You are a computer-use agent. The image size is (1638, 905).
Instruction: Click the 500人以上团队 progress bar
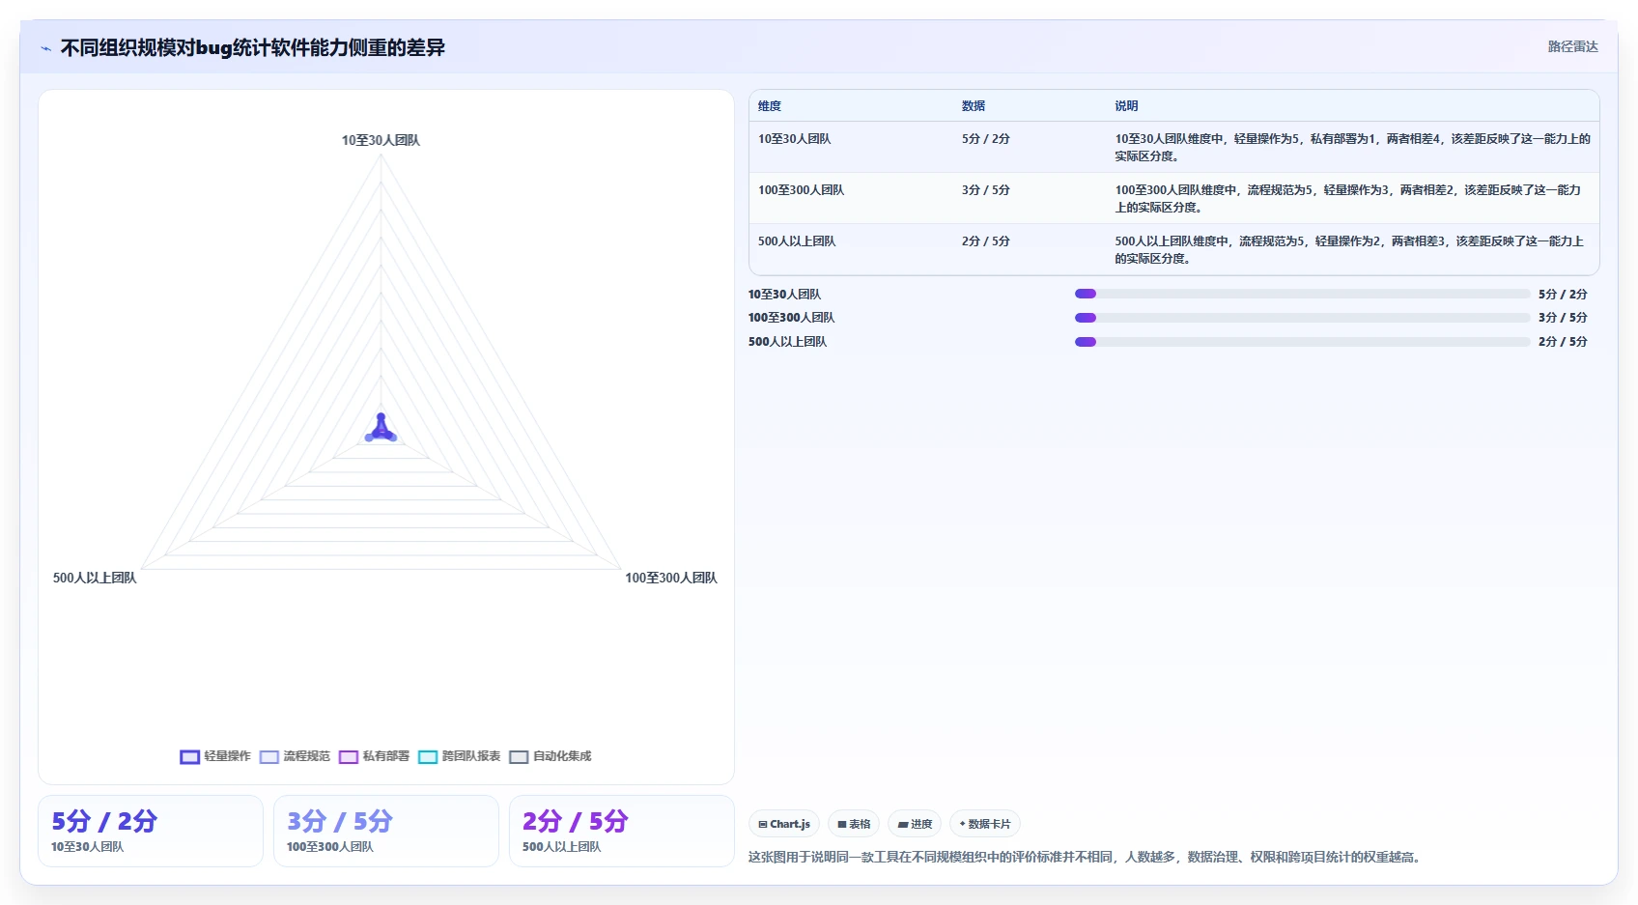(x=1302, y=341)
